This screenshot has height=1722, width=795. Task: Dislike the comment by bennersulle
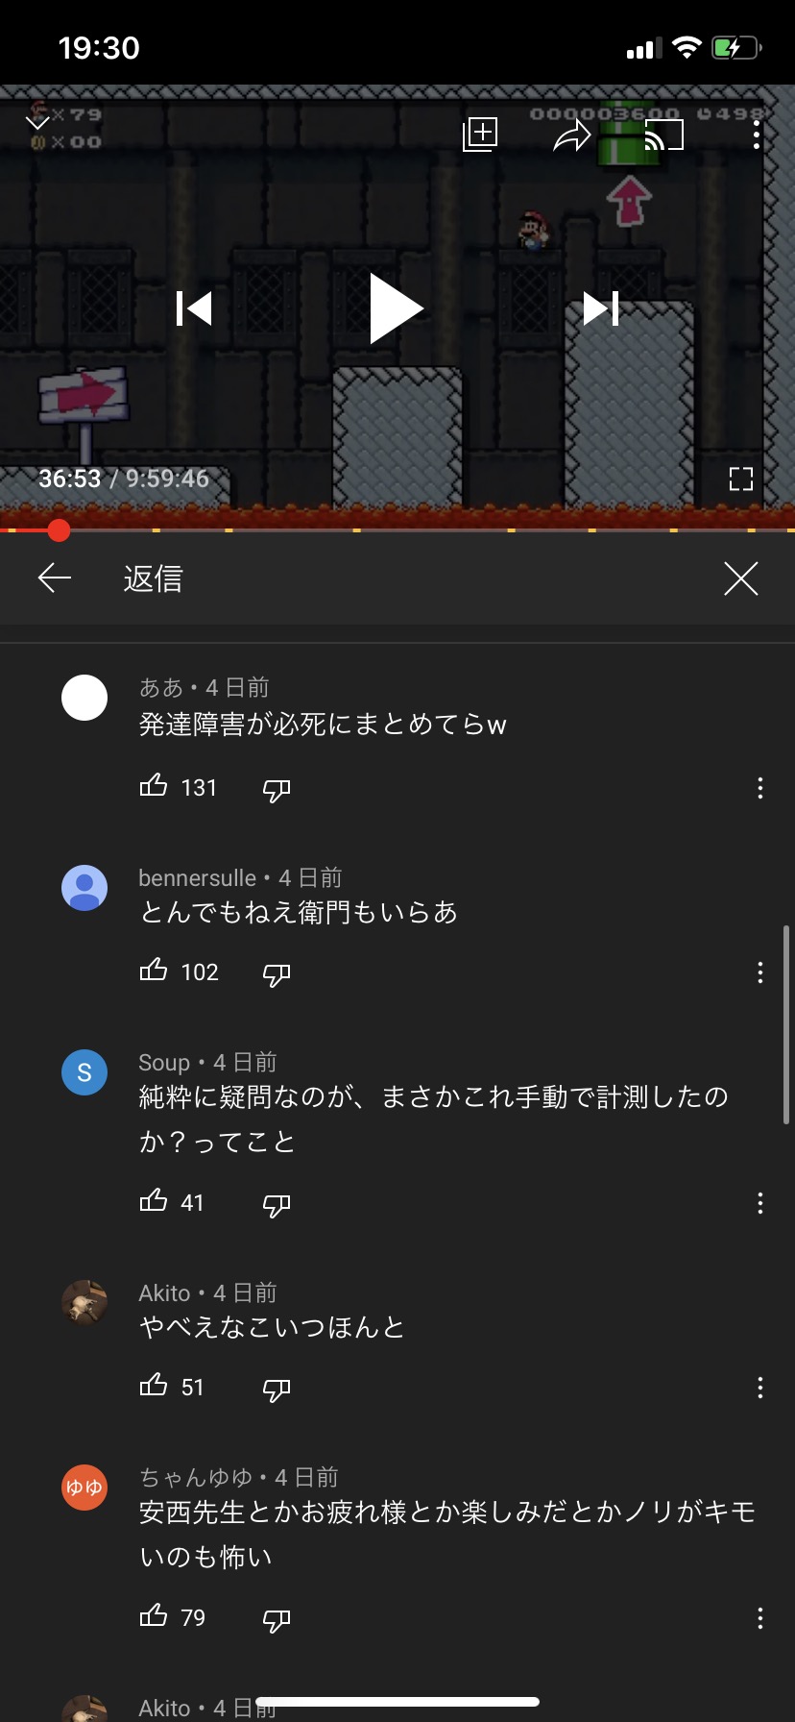tap(277, 974)
